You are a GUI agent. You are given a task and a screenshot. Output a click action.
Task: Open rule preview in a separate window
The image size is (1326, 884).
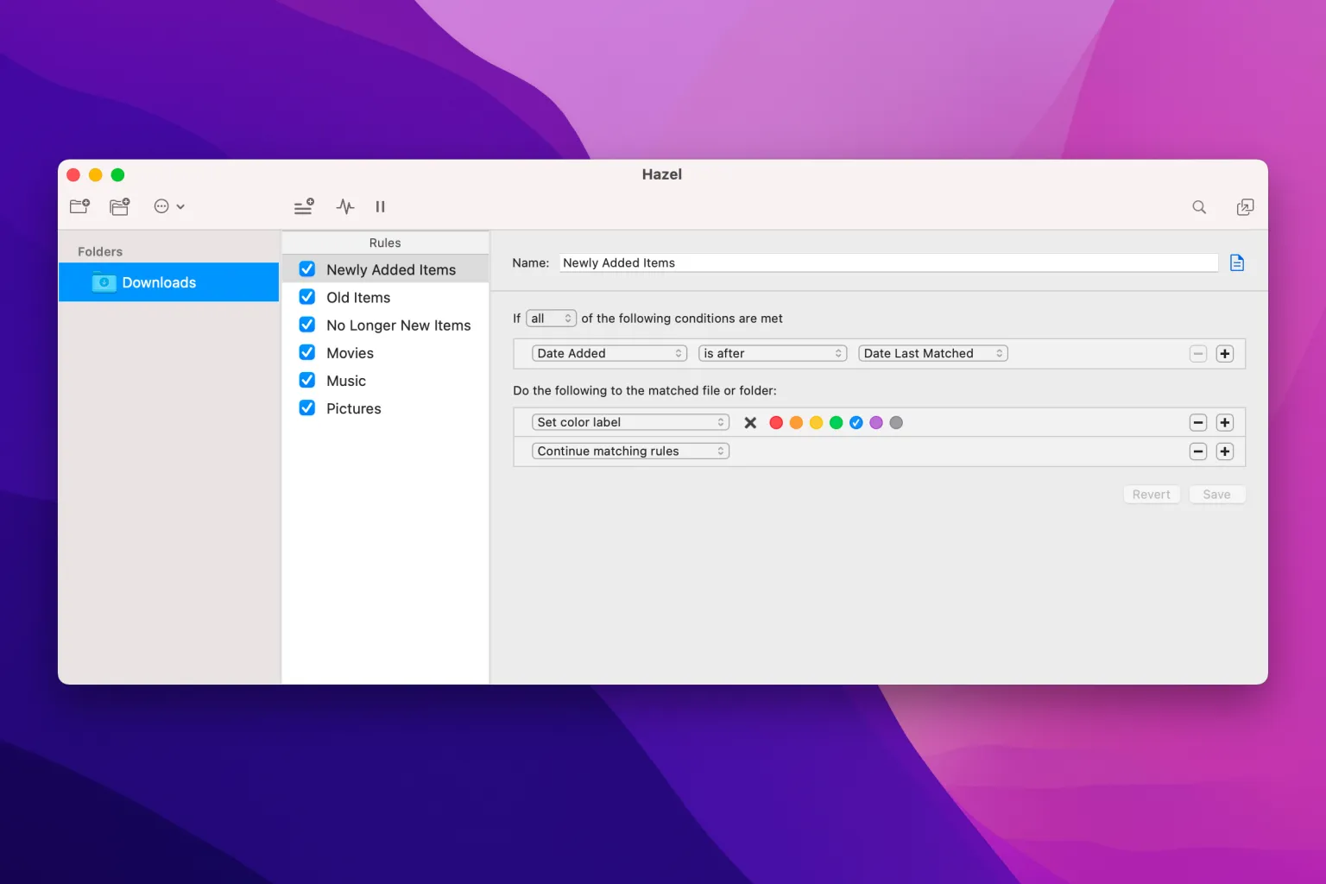point(1245,207)
